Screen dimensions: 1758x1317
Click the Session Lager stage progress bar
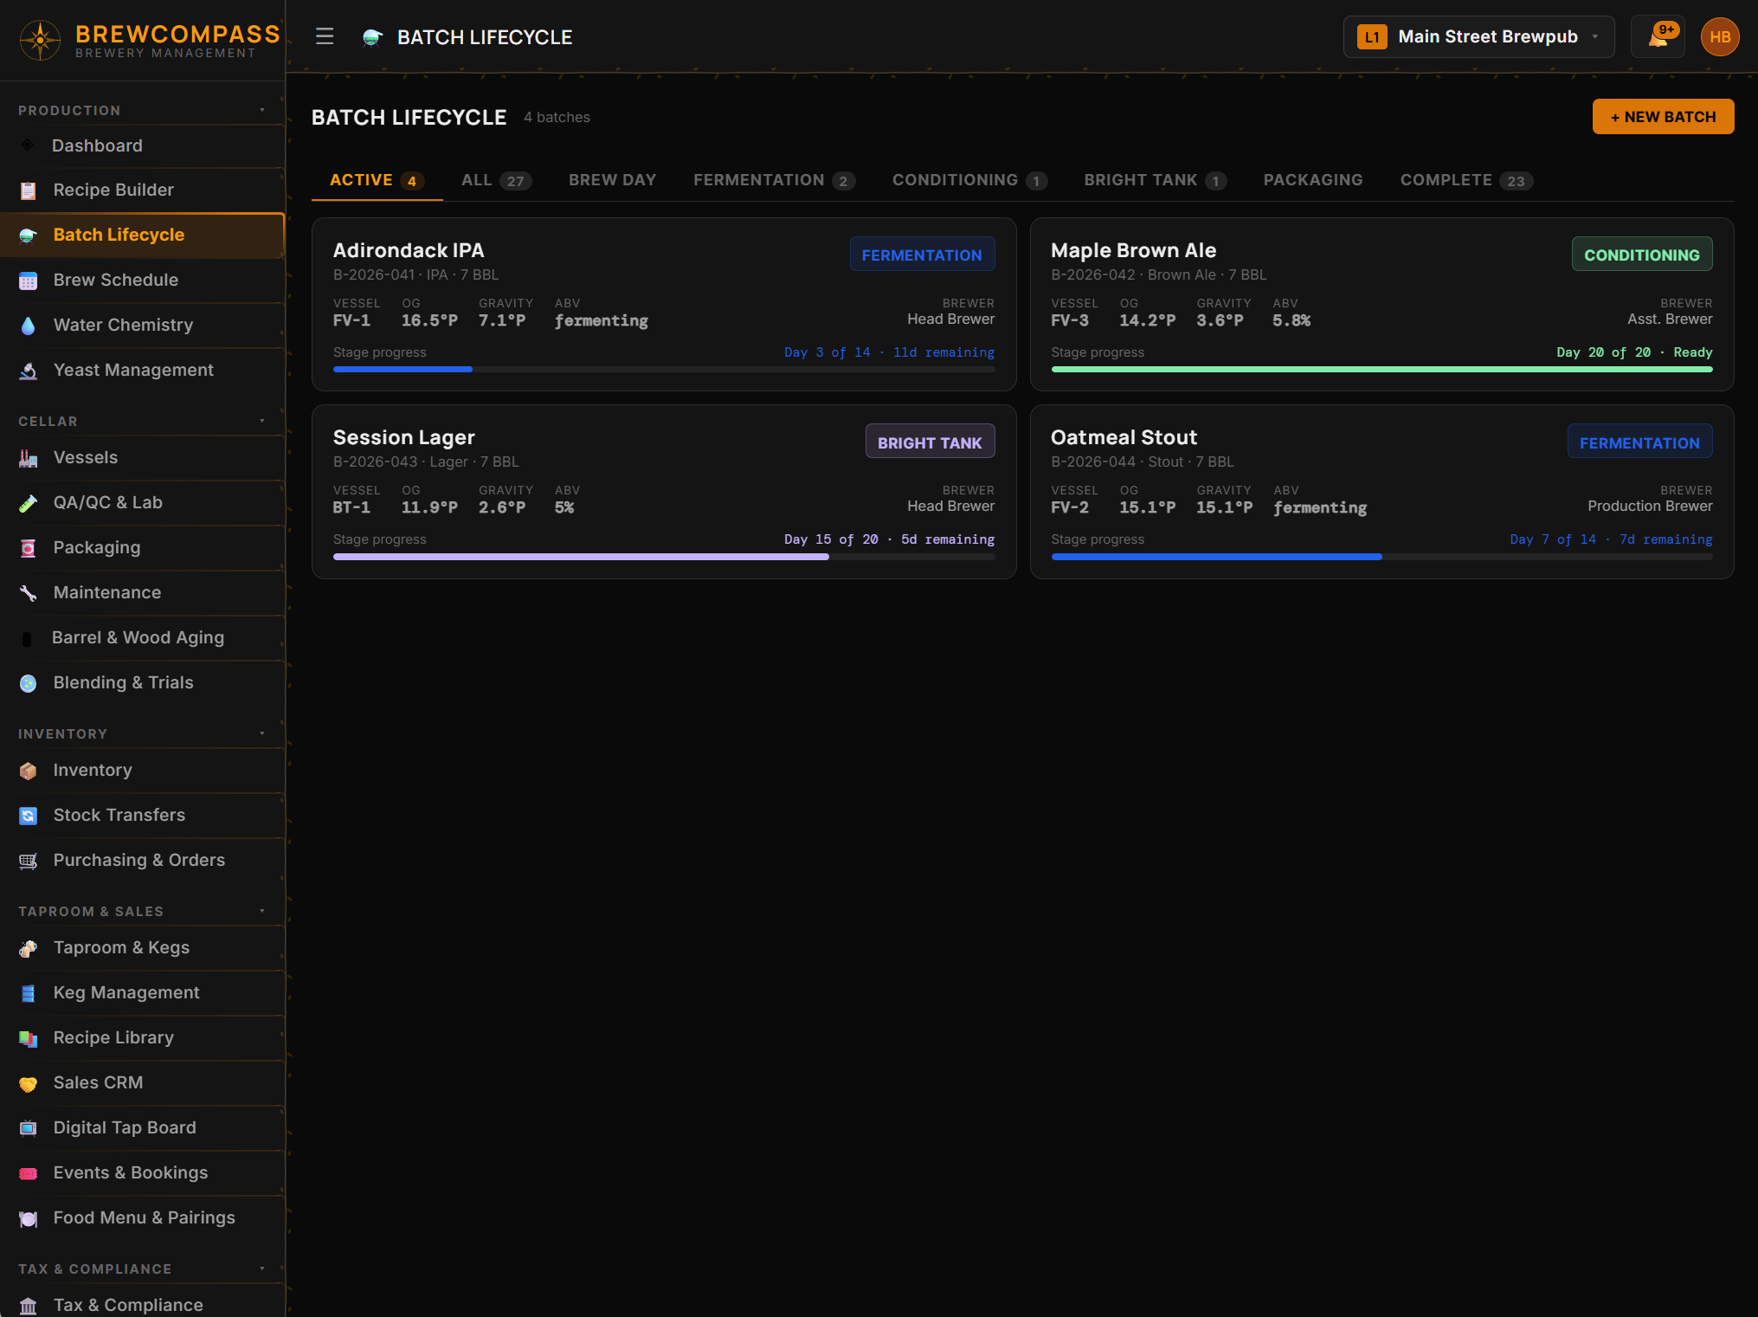[x=664, y=557]
